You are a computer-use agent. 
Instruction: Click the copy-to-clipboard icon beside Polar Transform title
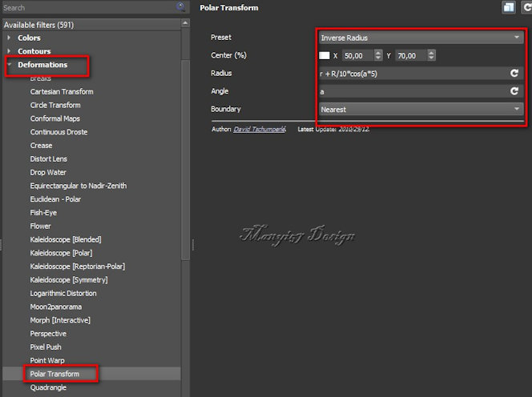click(508, 7)
